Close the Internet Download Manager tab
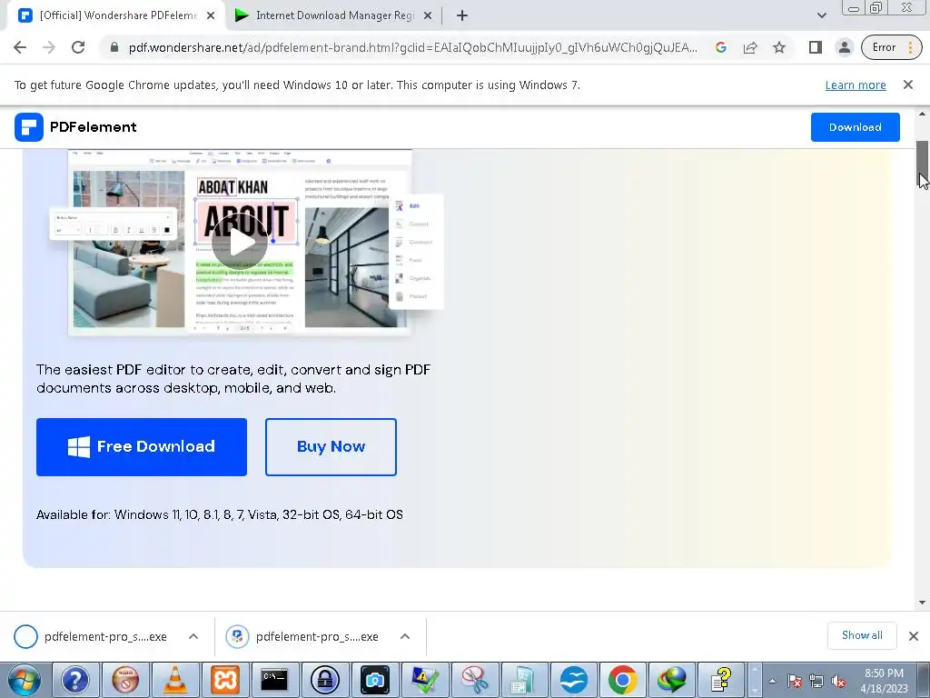 428,16
